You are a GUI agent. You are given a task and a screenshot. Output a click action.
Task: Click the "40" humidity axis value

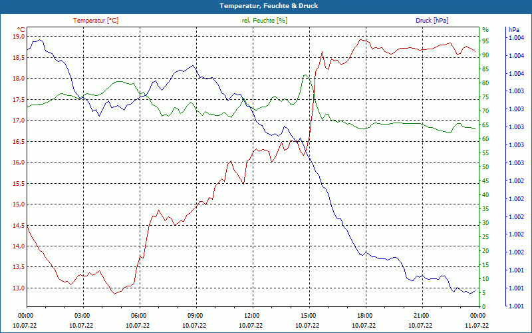(485, 195)
